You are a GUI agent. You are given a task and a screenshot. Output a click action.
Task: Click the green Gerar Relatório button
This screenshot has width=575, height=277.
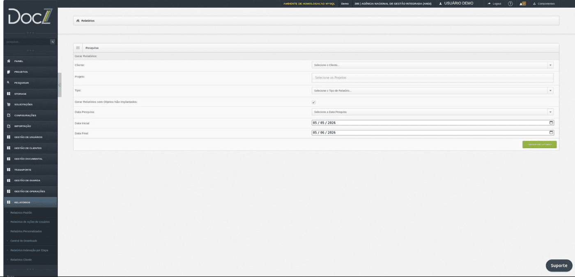click(x=539, y=145)
